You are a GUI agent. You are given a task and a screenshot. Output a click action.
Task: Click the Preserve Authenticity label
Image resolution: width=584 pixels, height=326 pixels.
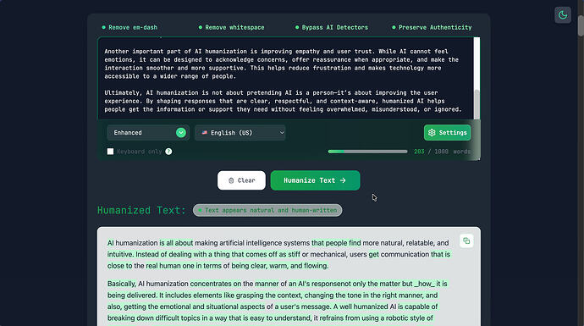click(432, 27)
